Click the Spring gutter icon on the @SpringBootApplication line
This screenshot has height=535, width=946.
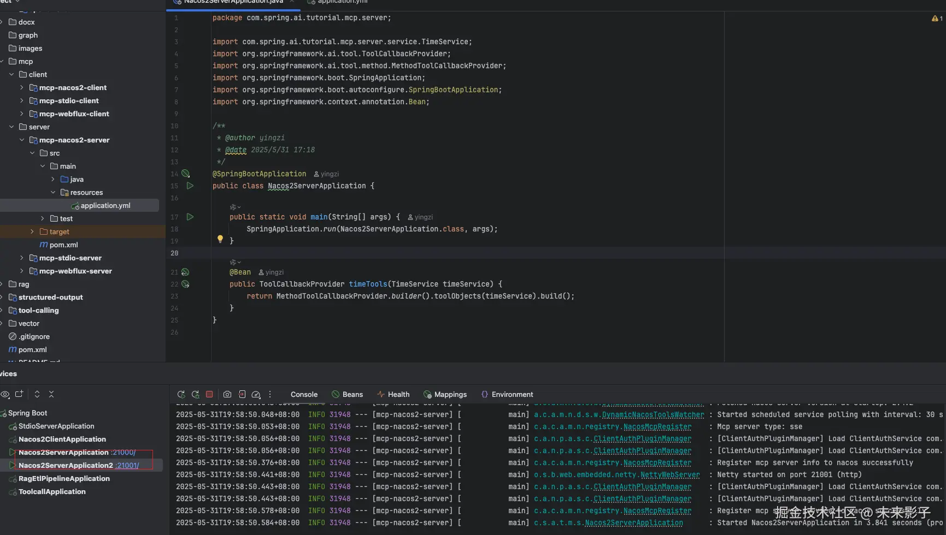(186, 174)
